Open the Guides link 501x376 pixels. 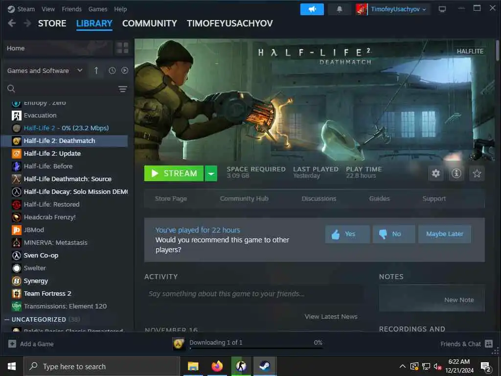[x=379, y=199]
